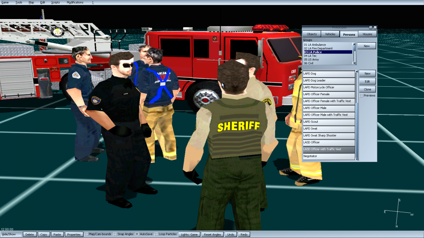The height and width of the screenshot is (238, 424).
Task: Select the LAPD Officer Male prototype
Action: point(329,108)
